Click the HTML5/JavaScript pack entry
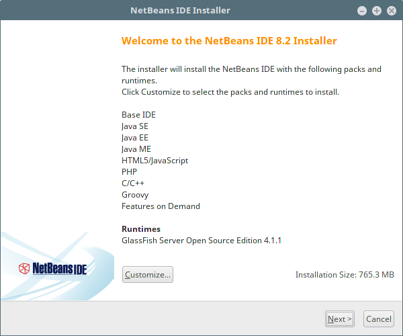This screenshot has width=403, height=336. tap(154, 161)
